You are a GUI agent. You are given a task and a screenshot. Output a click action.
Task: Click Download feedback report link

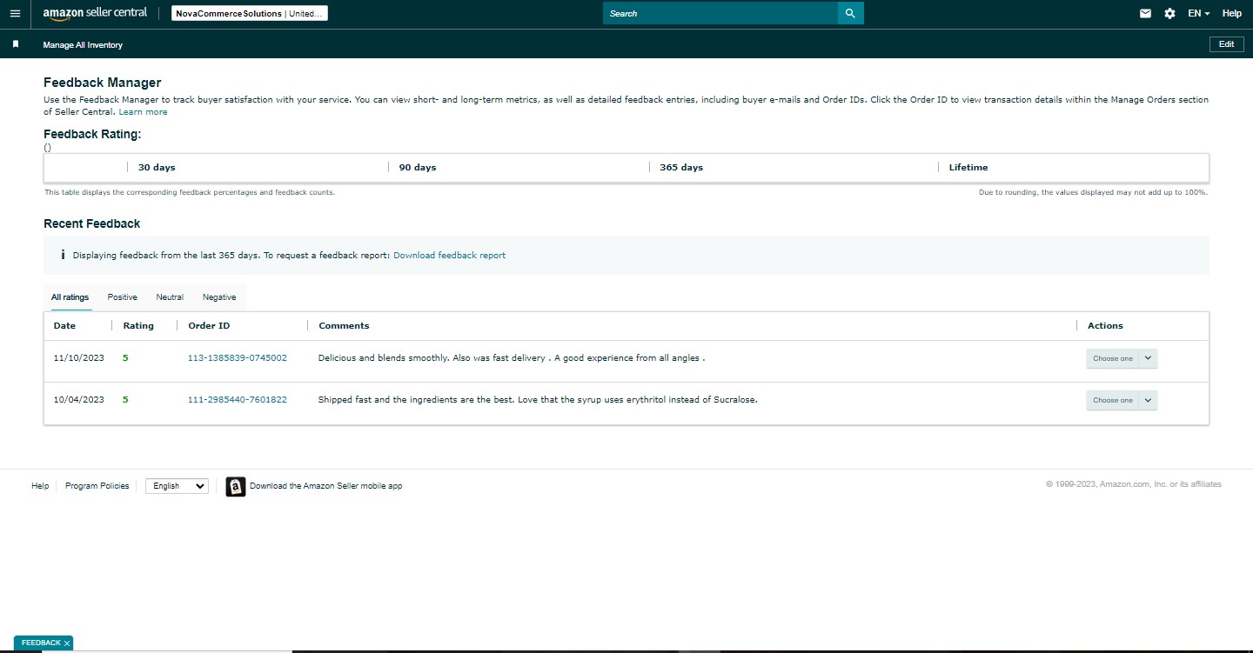coord(449,256)
